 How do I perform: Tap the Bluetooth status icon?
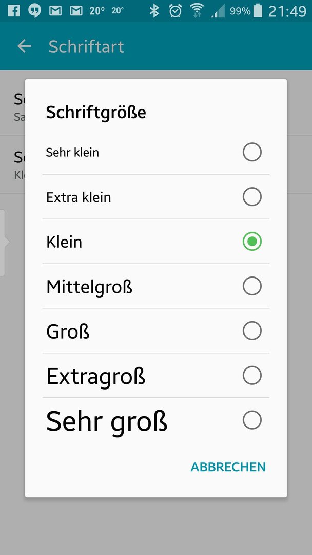(x=154, y=11)
